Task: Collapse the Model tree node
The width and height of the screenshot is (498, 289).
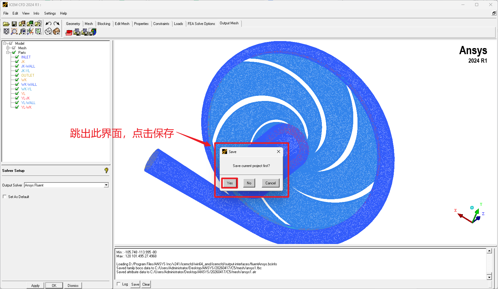Action: click(5, 43)
